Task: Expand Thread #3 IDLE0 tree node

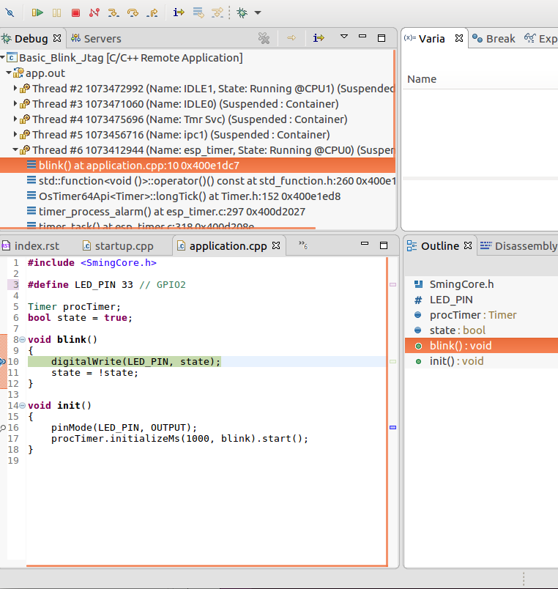Action: (16, 104)
